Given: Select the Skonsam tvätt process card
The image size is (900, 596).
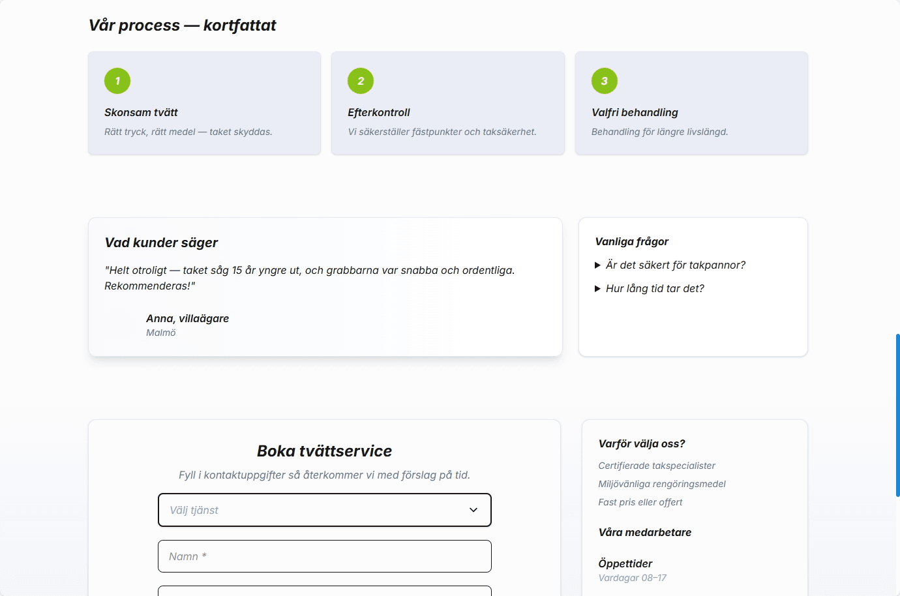Looking at the screenshot, I should tap(204, 103).
